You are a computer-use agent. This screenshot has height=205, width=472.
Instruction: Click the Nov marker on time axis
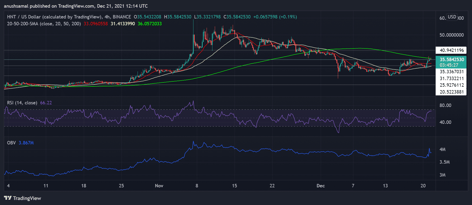(x=159, y=186)
